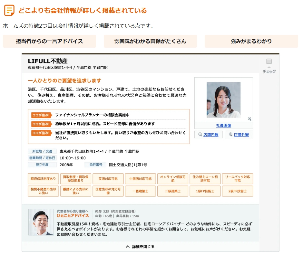Click the magnifier icon on staff photo
Viewport: 303px width, 256px height.
tap(249, 119)
